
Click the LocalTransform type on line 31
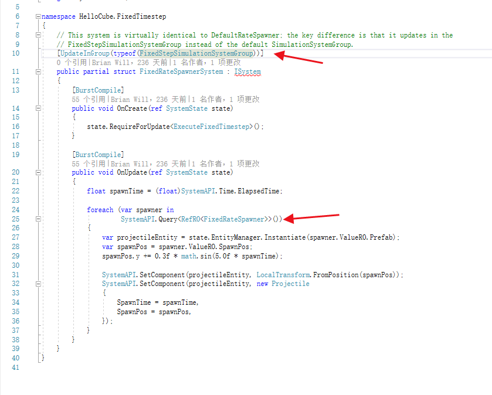[x=283, y=275]
